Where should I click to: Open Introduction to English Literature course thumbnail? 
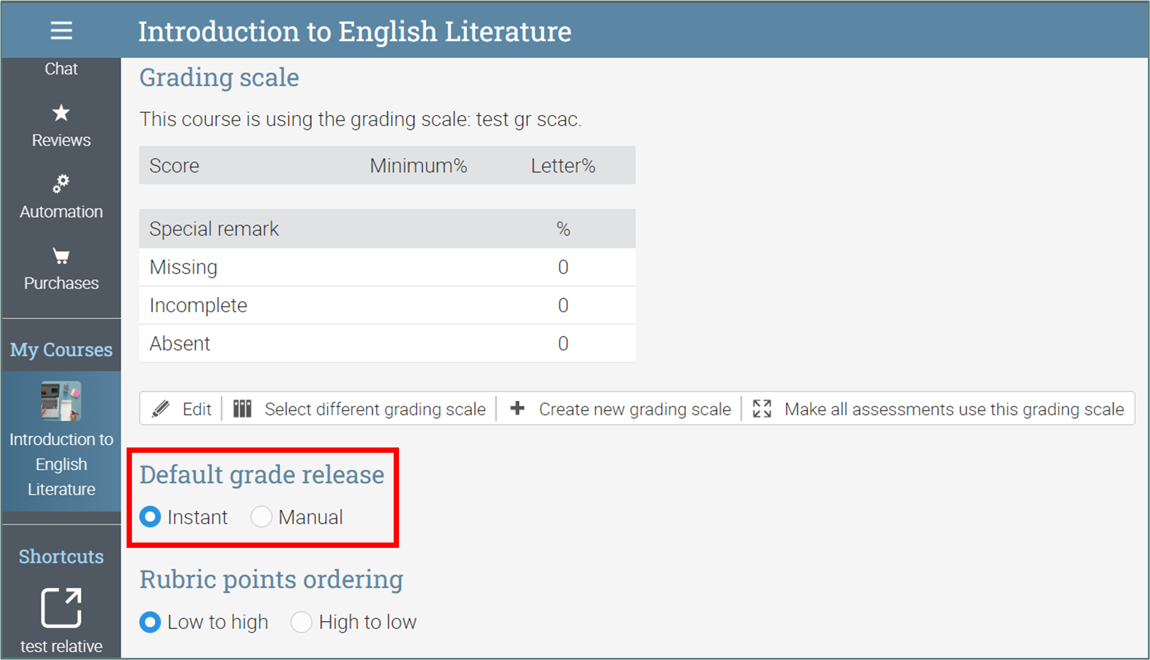61,401
